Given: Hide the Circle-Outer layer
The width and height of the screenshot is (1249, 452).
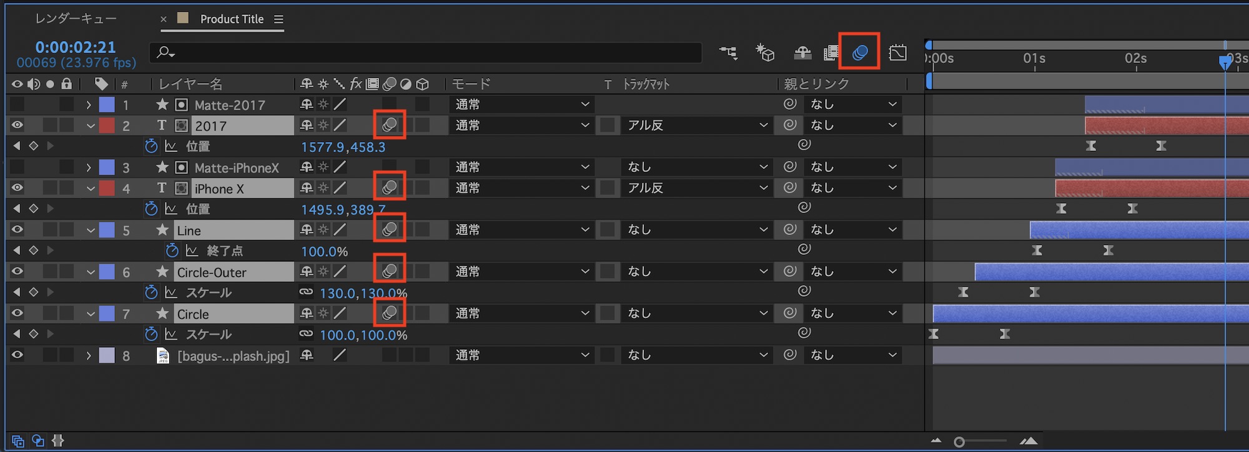Looking at the screenshot, I should [x=17, y=271].
